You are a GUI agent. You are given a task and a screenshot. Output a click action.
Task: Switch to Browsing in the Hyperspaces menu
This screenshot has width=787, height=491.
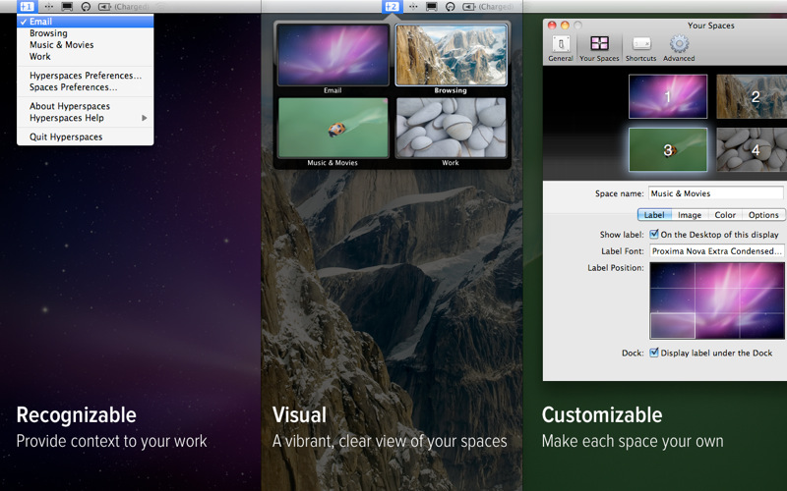(86, 33)
